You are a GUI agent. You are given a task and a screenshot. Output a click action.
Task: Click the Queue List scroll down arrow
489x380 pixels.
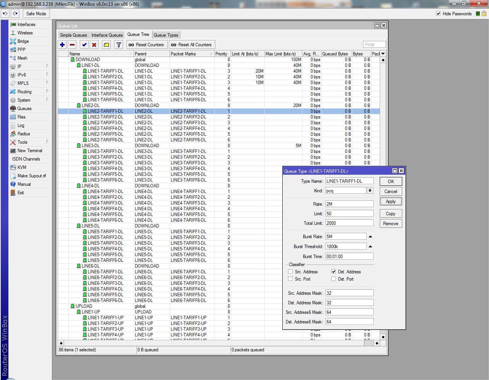383,337
